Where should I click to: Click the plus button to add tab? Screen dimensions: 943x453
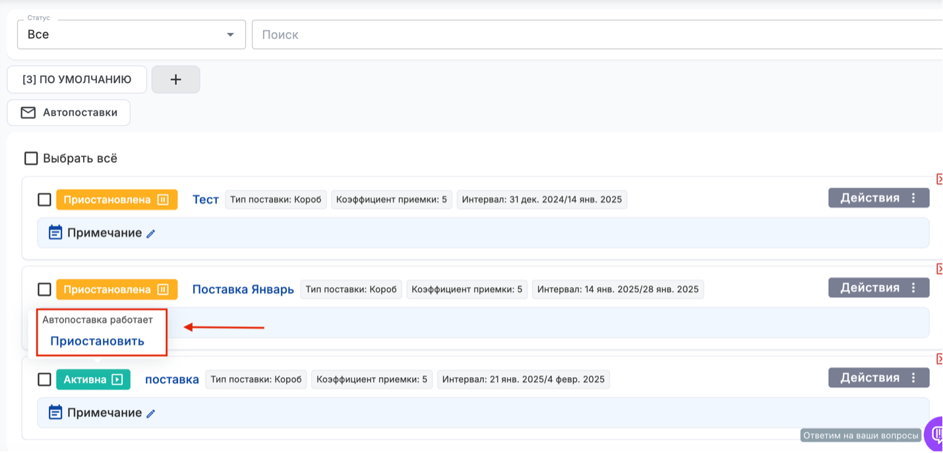tap(175, 80)
